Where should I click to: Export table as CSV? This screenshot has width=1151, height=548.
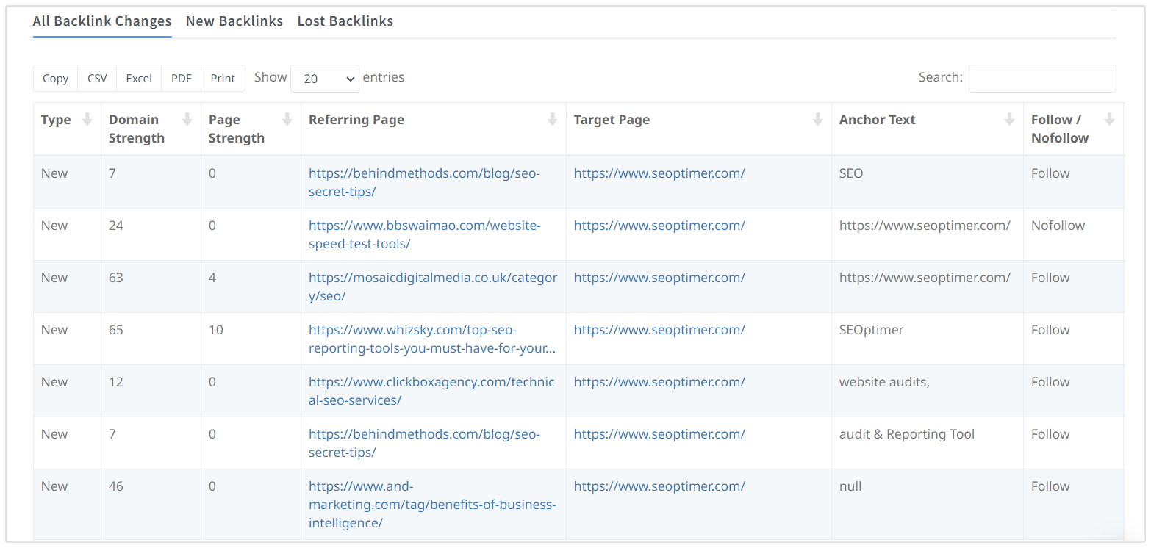(97, 79)
